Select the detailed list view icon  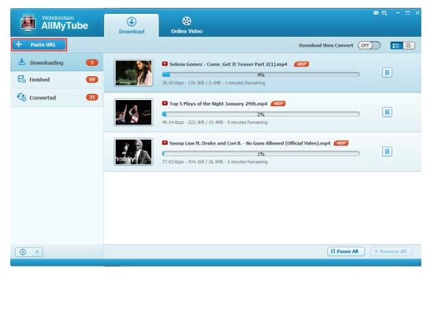click(396, 45)
